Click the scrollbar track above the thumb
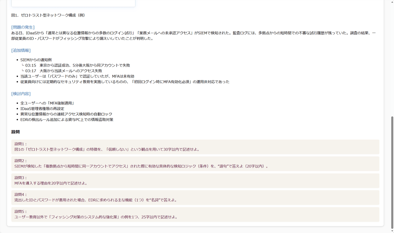Viewport: 394px width, 233px height. (x=392, y=61)
